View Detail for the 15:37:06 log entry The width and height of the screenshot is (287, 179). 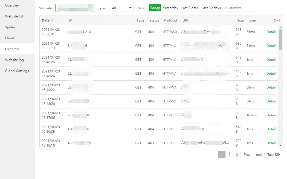(271, 115)
